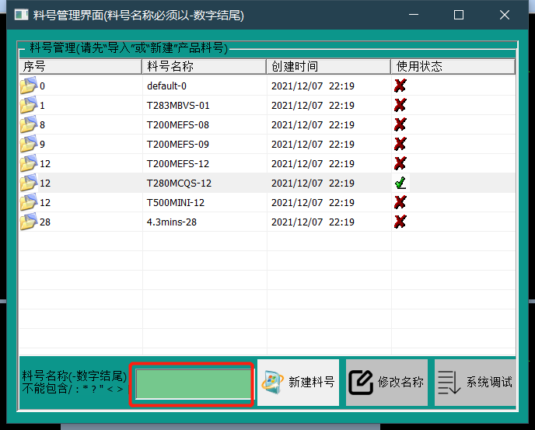Focus the green 料号名称 input field
Image resolution: width=535 pixels, height=430 pixels.
point(194,384)
